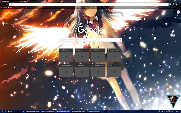This screenshot has width=181, height=113.
Task: Click the Michael profile button
Action: (169, 1)
